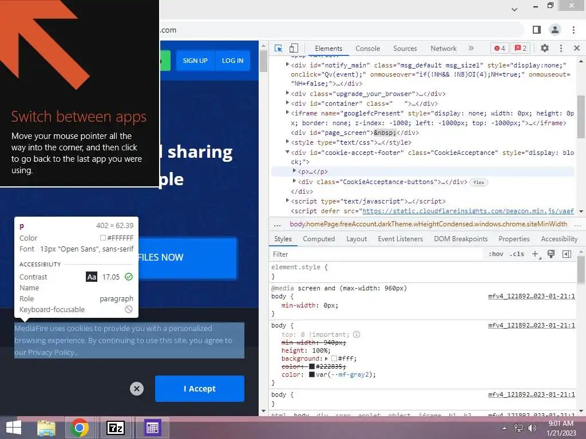Toggle rendering emulations paintbrush icon
The height and width of the screenshot is (439, 586).
pyautogui.click(x=551, y=254)
